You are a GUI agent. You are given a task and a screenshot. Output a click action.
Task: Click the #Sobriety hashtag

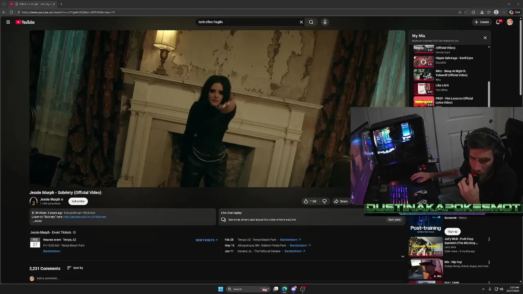[89, 213]
